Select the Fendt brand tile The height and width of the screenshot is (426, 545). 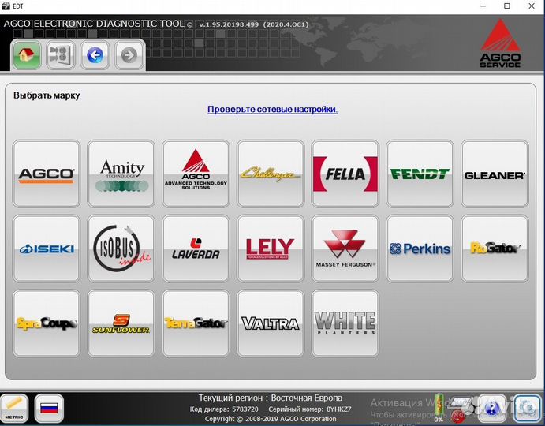click(x=420, y=174)
